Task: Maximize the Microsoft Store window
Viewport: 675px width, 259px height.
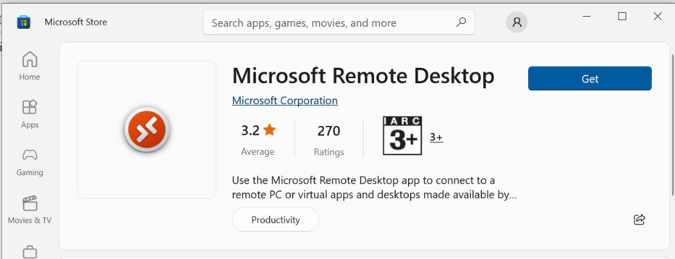Action: tap(622, 16)
